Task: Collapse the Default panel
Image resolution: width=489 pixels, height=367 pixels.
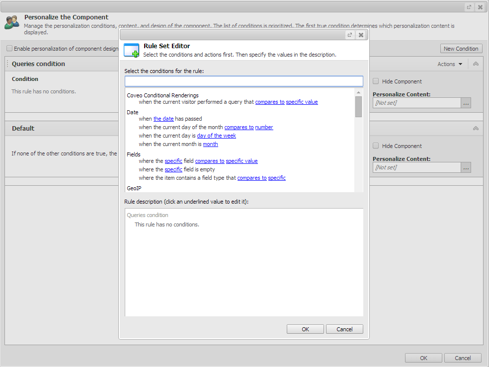Action: point(475,128)
